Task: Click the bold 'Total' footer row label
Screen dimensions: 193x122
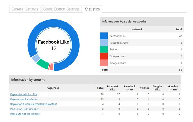Action: point(105,70)
